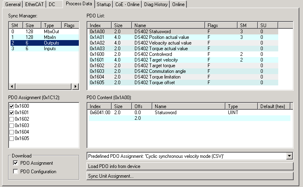
Task: Check the 0x1603 PDO assignment
Action: click(x=12, y=125)
